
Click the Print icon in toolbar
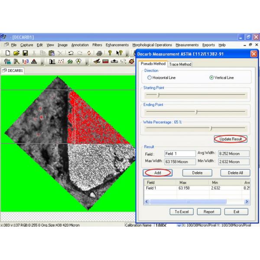coord(99,53)
